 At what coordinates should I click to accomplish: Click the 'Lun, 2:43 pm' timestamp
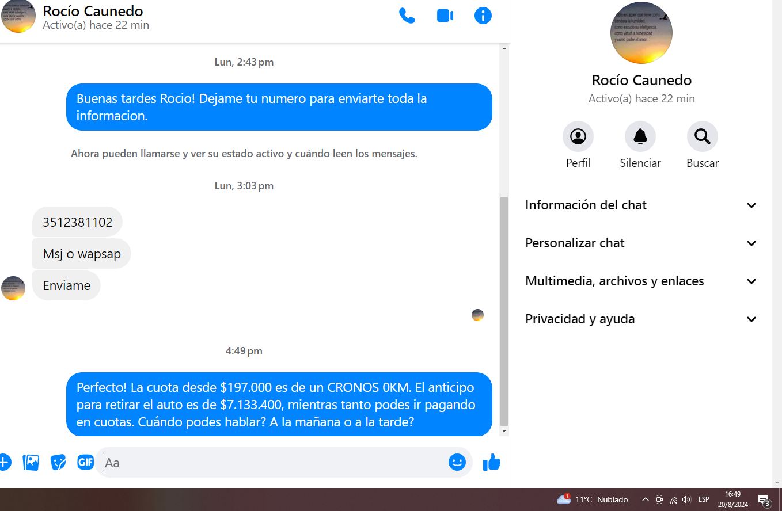[244, 62]
